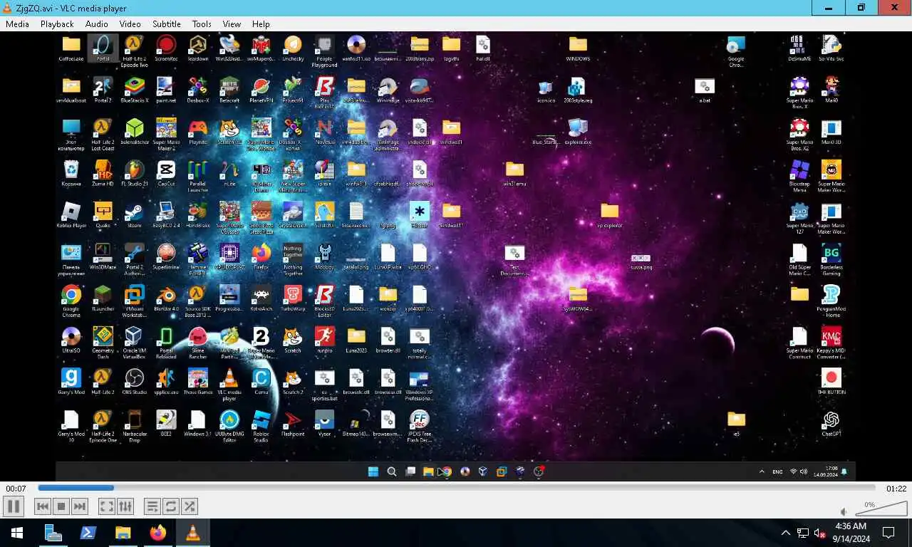The image size is (912, 547).
Task: Open the 4:36 AM clock calendar
Action: (850, 533)
